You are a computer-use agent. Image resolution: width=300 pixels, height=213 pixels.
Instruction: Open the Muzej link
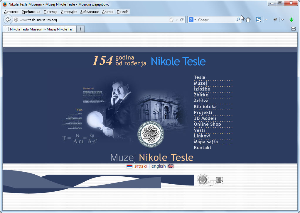(x=201, y=83)
